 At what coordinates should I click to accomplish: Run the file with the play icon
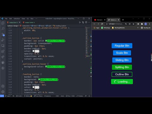tap(80, 22)
